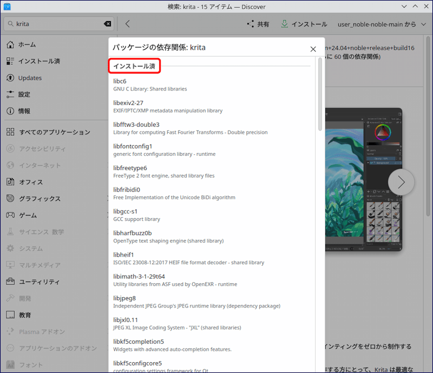The height and width of the screenshot is (373, 433).
Task: Open すべてのアプリケーション category
Action: click(54, 132)
